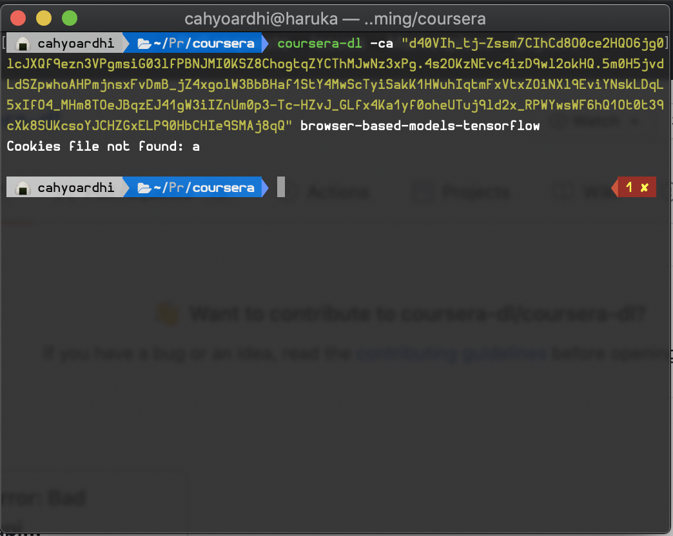
Task: Open the Watch dropdown caret
Action: pyautogui.click(x=634, y=120)
